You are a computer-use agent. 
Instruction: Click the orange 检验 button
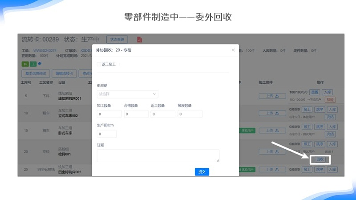coord(330,100)
